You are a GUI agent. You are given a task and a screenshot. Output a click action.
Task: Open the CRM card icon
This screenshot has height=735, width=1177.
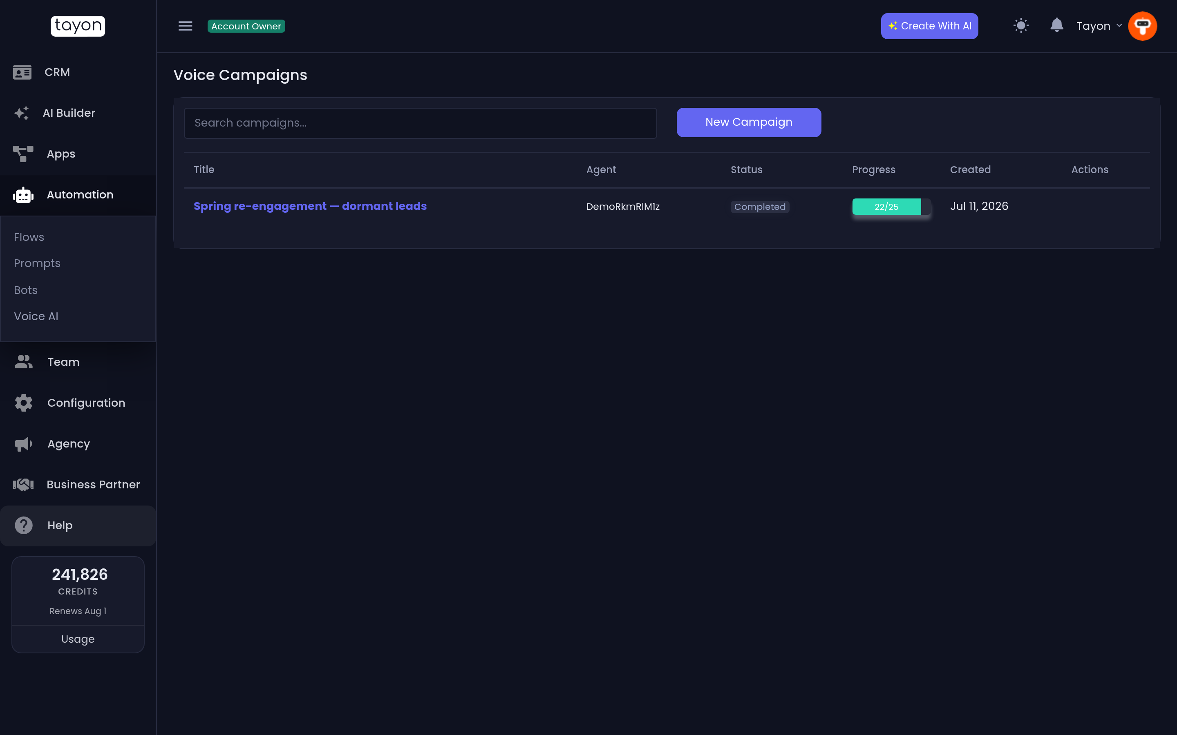point(22,72)
